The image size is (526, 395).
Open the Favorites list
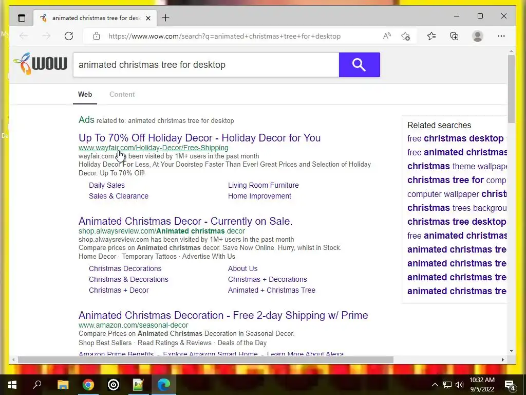(x=431, y=36)
